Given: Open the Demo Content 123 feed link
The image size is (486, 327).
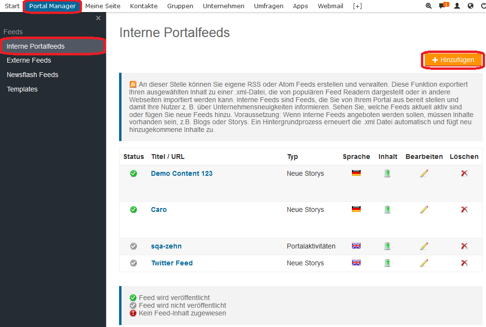Looking at the screenshot, I should (x=182, y=173).
